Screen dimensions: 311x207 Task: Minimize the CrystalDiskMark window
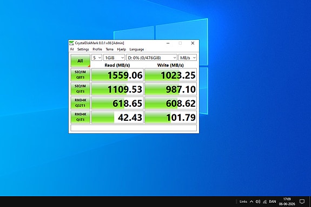pyautogui.click(x=168, y=43)
